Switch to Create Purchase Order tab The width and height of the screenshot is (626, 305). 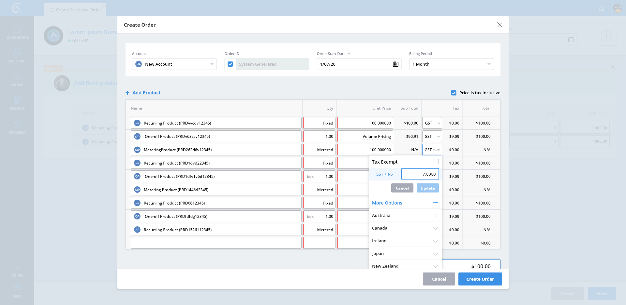(x=75, y=10)
